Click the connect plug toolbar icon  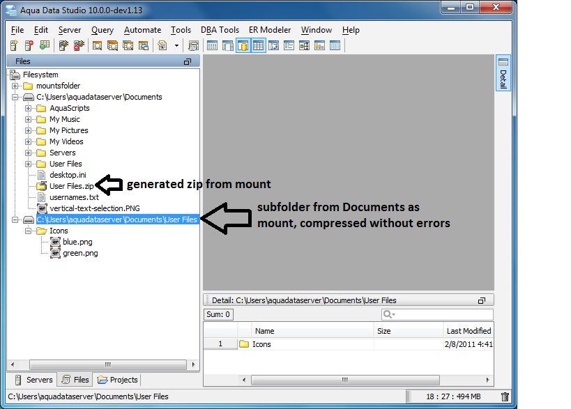point(63,45)
